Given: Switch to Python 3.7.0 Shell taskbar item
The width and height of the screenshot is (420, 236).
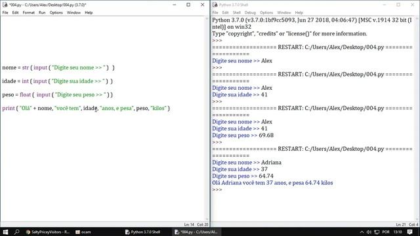Looking at the screenshot, I should pyautogui.click(x=143, y=232).
